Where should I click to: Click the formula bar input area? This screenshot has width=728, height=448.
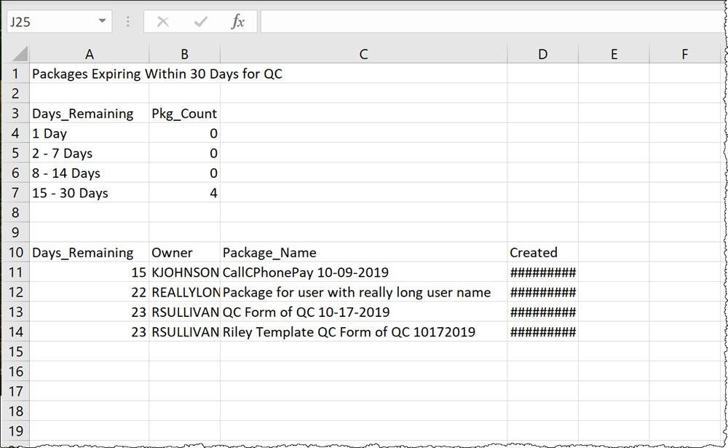[492, 22]
